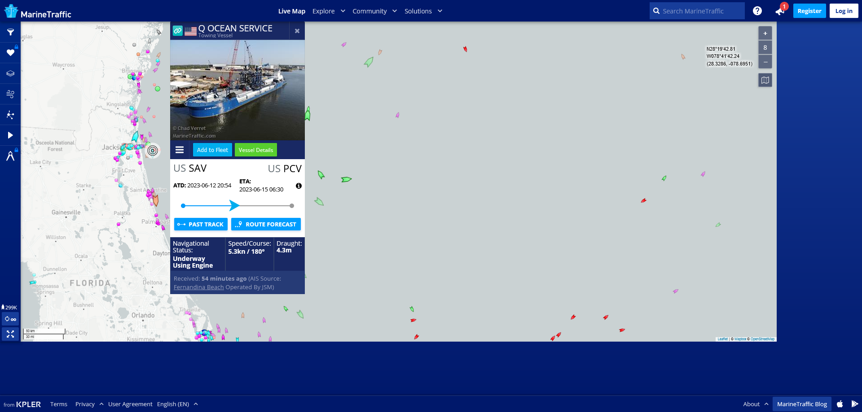Click the Log in button

coord(844,11)
